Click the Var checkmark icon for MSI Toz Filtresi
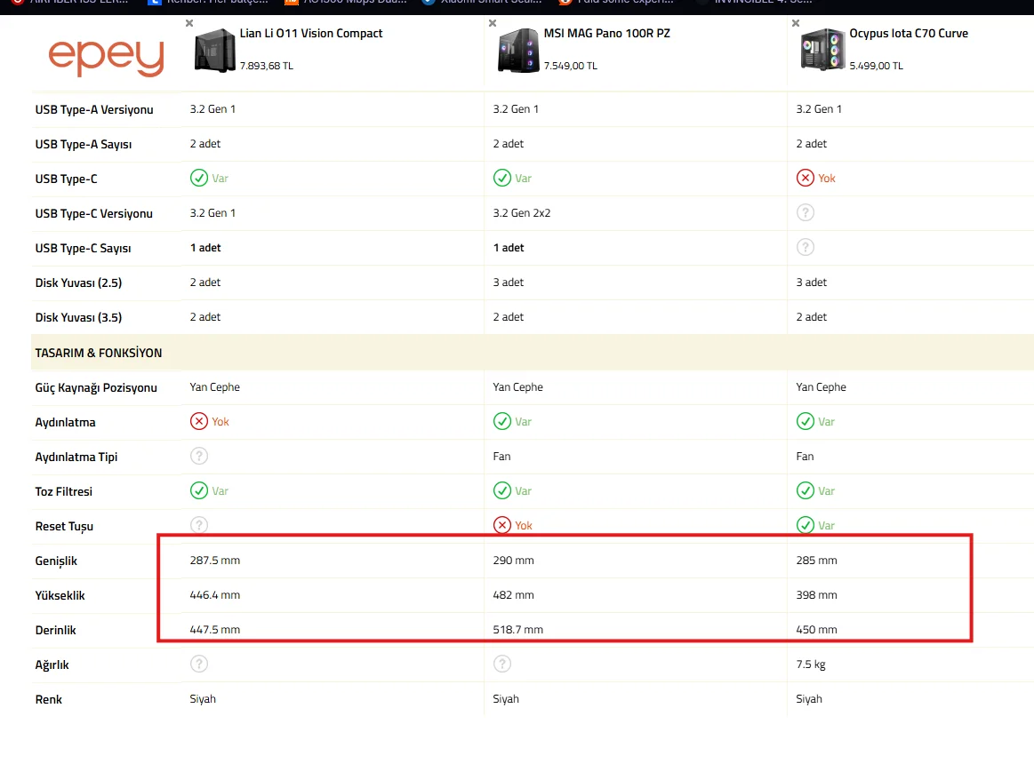1034x764 pixels. [x=502, y=490]
